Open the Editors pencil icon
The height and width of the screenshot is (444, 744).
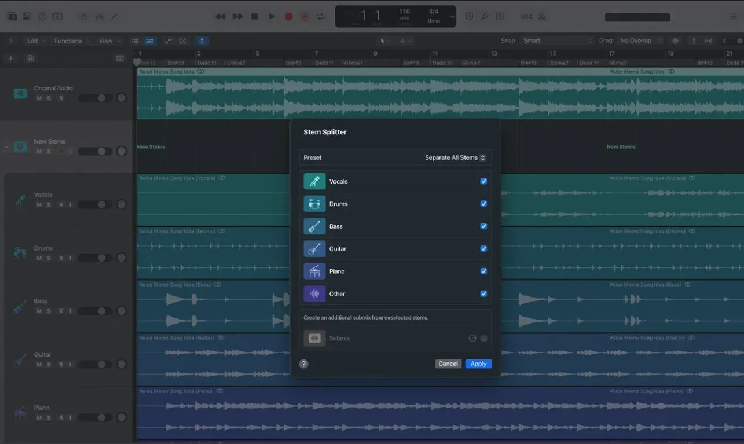click(x=115, y=16)
